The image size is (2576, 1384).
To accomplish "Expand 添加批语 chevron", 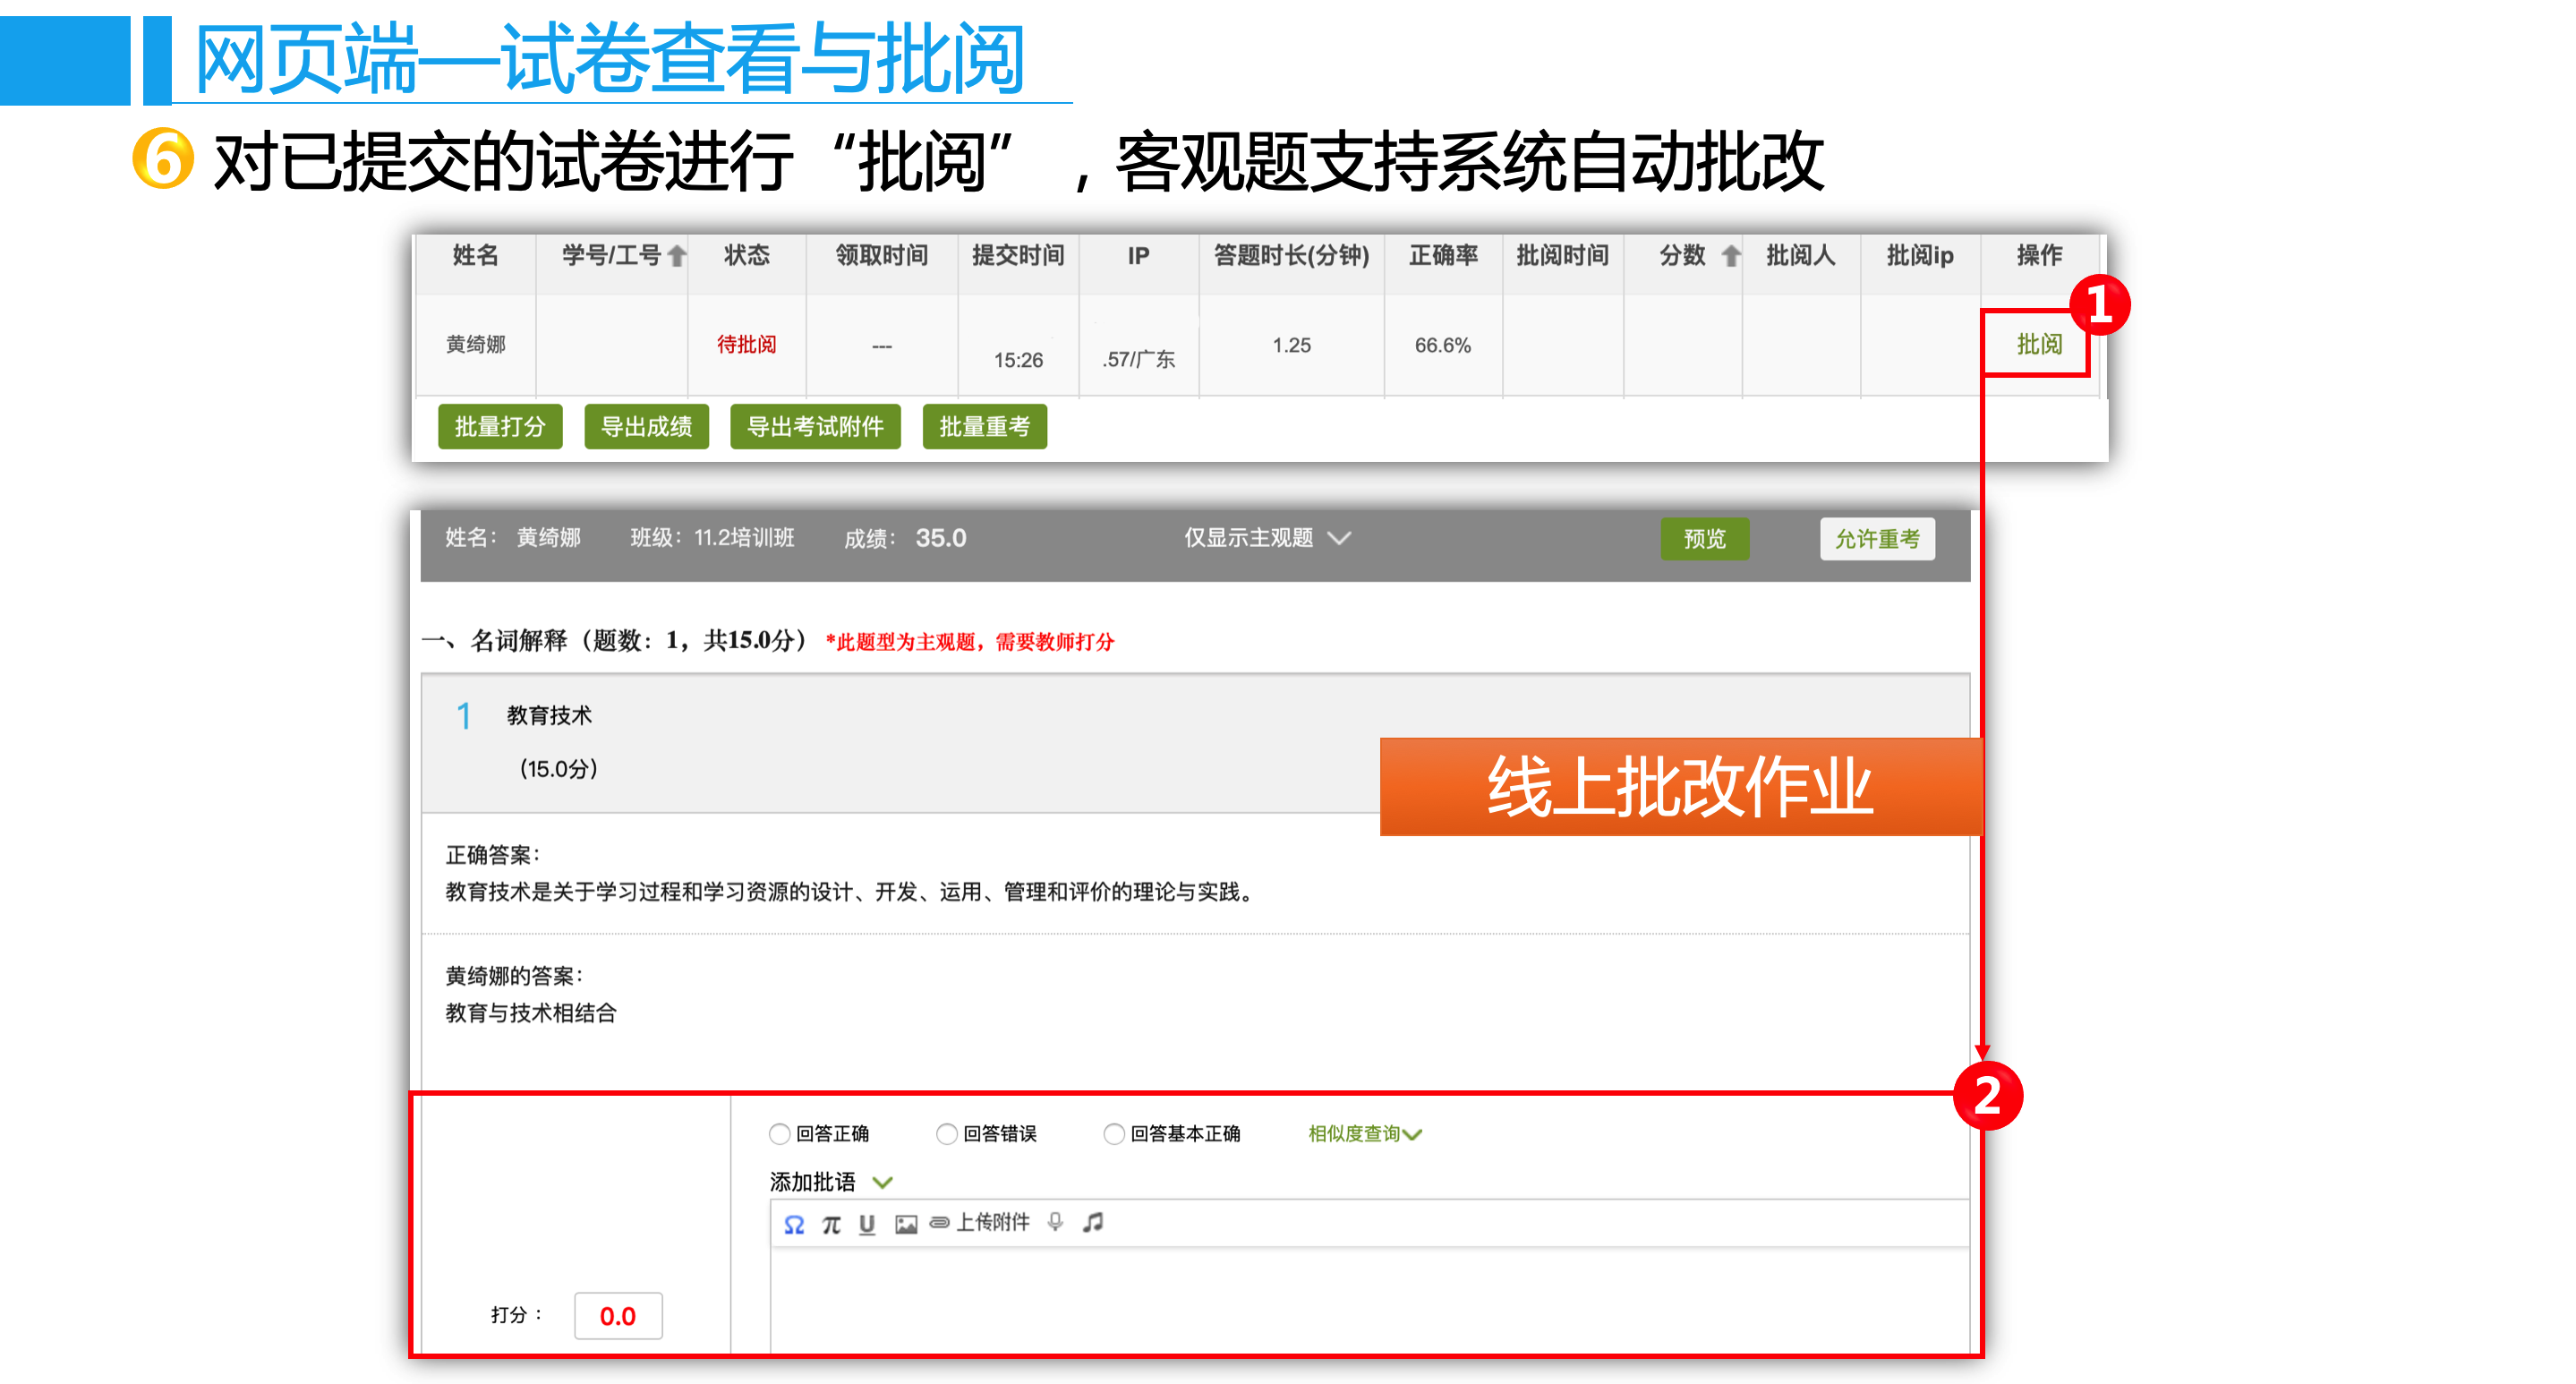I will (882, 1182).
